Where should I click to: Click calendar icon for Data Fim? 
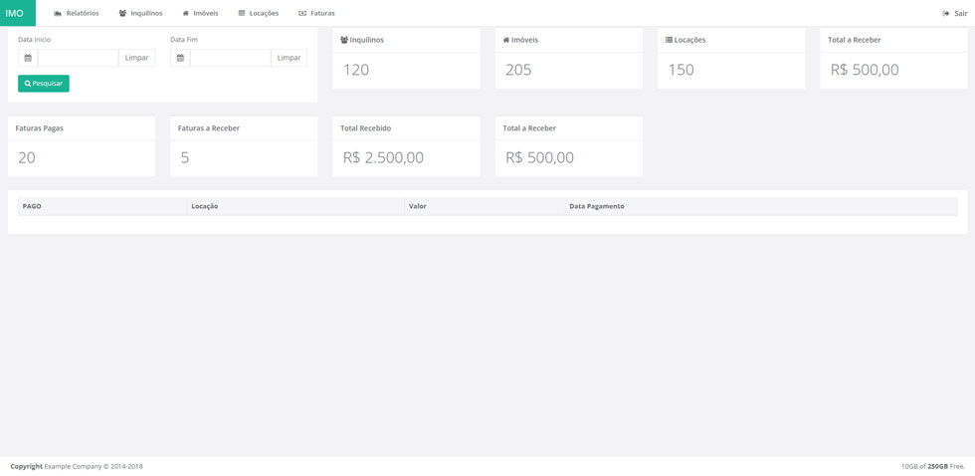(x=180, y=58)
